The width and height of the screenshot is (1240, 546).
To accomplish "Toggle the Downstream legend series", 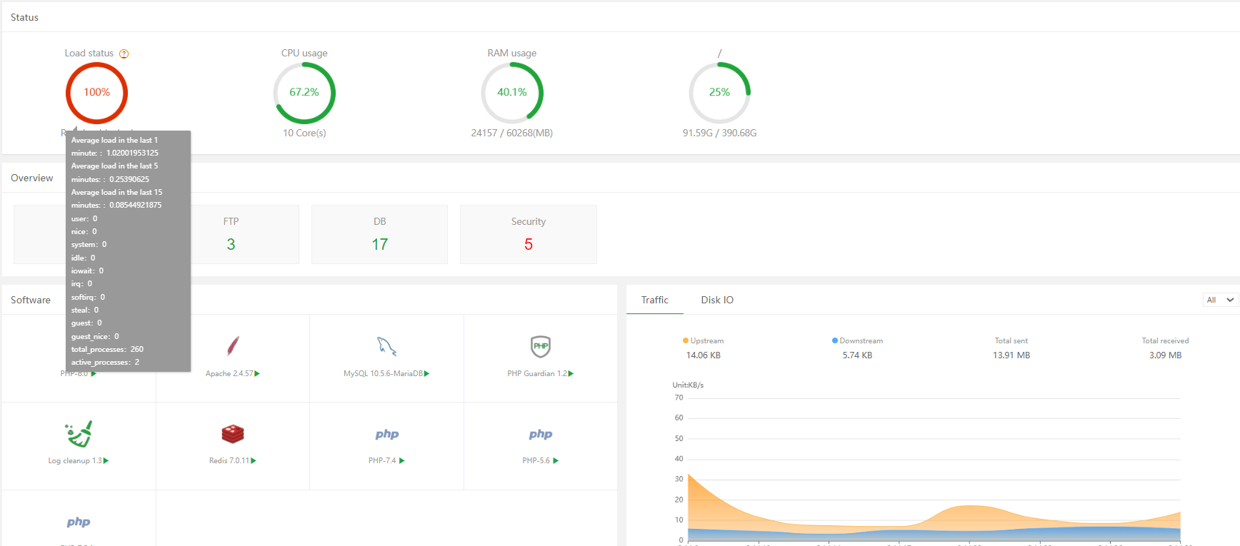I will [857, 341].
